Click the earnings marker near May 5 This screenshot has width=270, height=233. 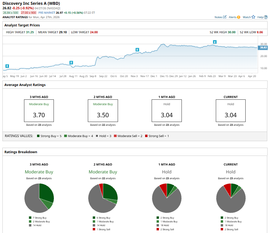point(7,66)
